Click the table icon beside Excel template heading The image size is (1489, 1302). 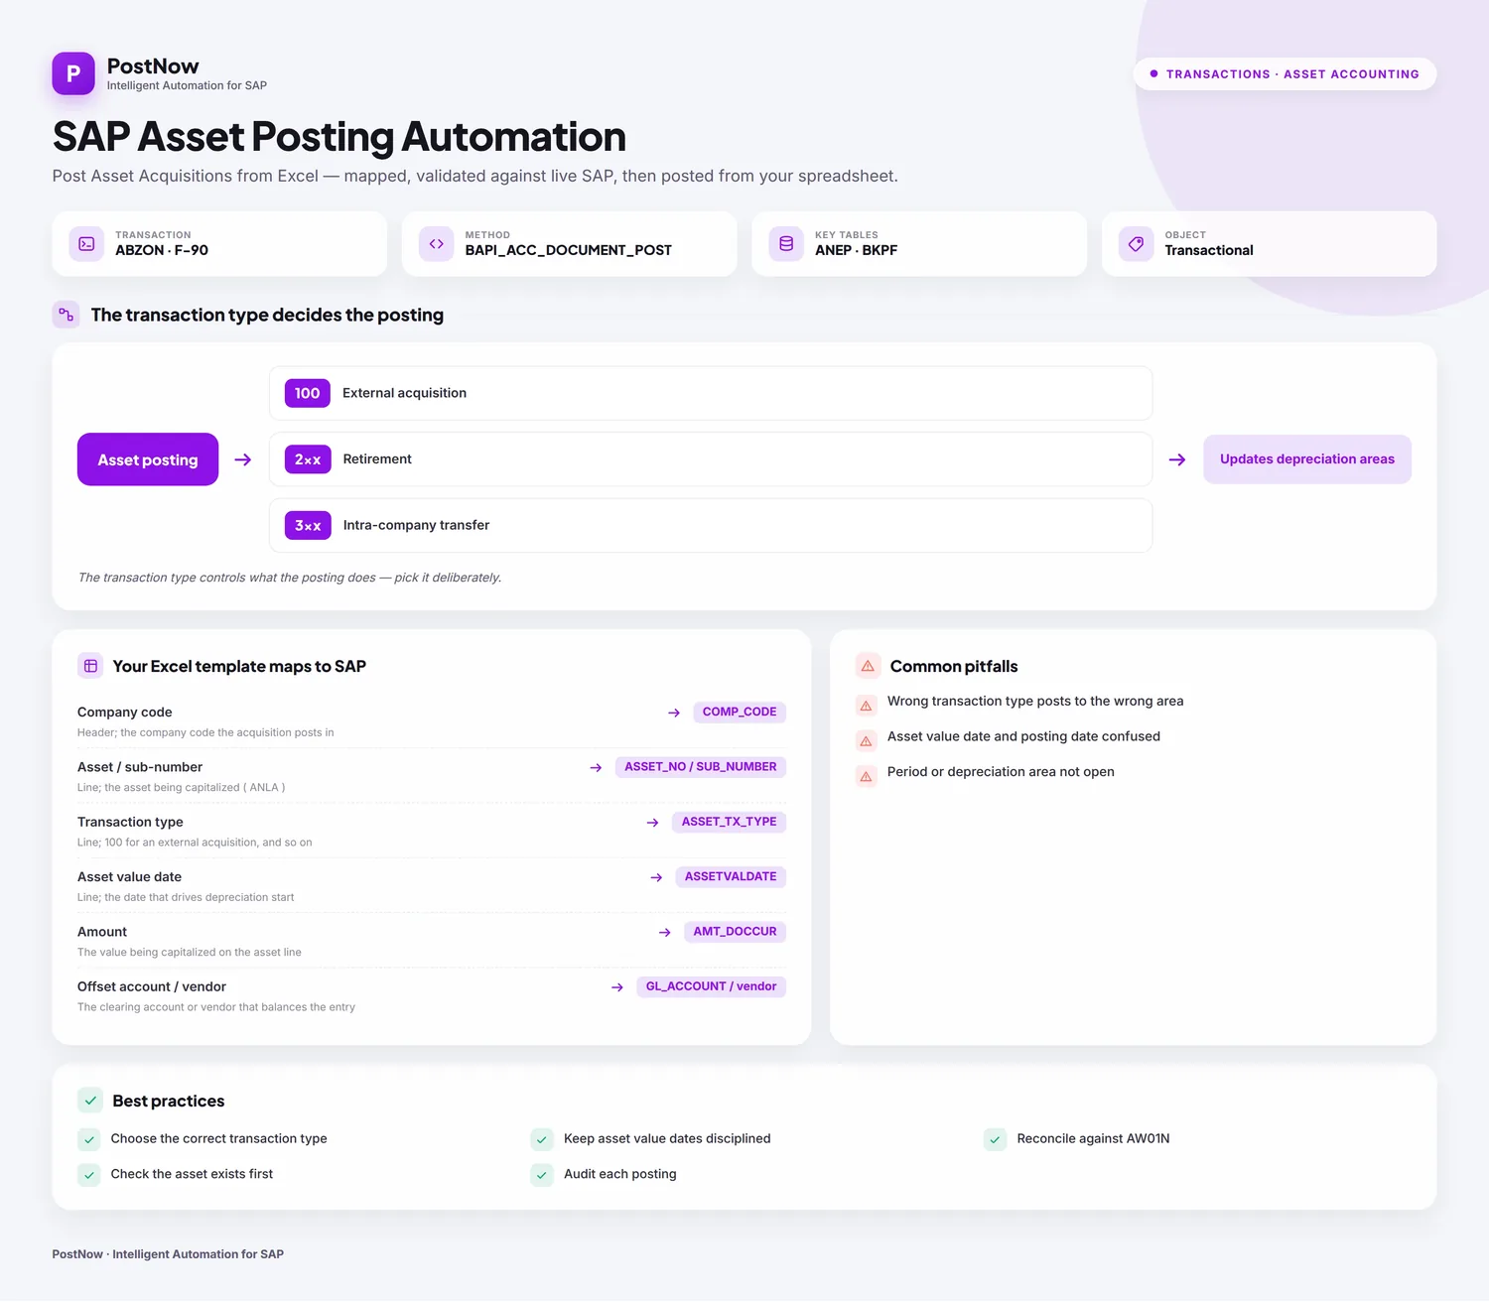[90, 666]
